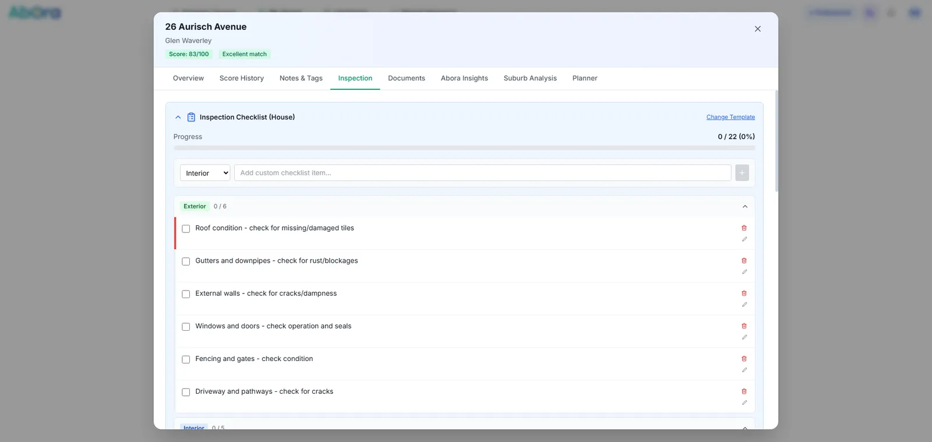Screen dimensions: 932x442
Task: Tick the Gutters and downpipes checkbox
Action: point(186,261)
